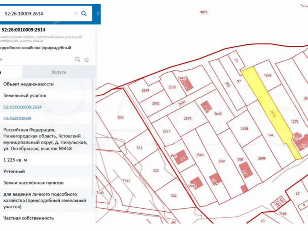The width and height of the screenshot is (308, 231).
Task: Click the blue search magnifier icon
Action: pos(84,13)
